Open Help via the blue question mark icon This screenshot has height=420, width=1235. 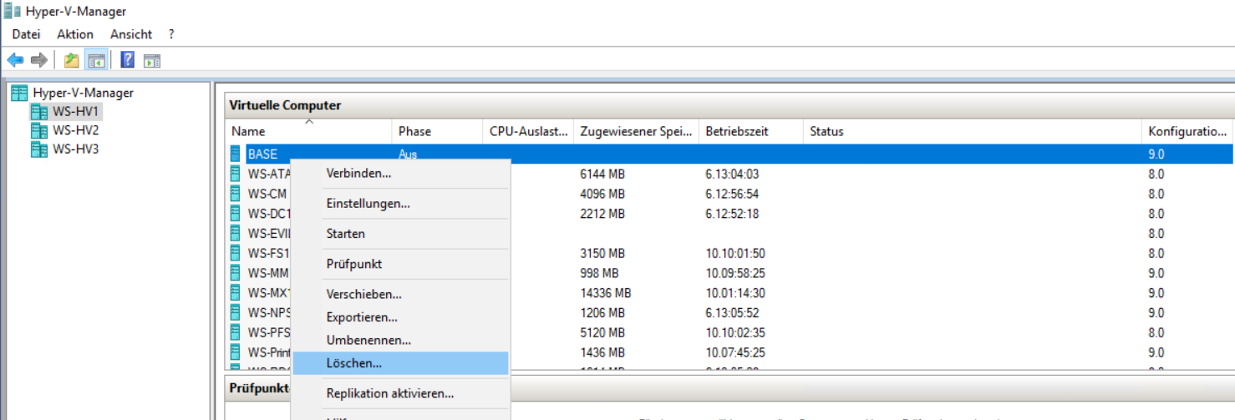pyautogui.click(x=128, y=60)
